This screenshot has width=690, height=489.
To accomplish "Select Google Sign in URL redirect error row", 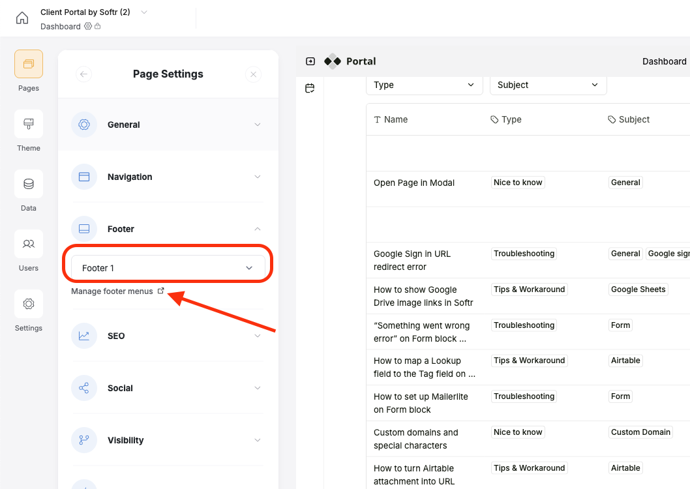I will pyautogui.click(x=528, y=260).
